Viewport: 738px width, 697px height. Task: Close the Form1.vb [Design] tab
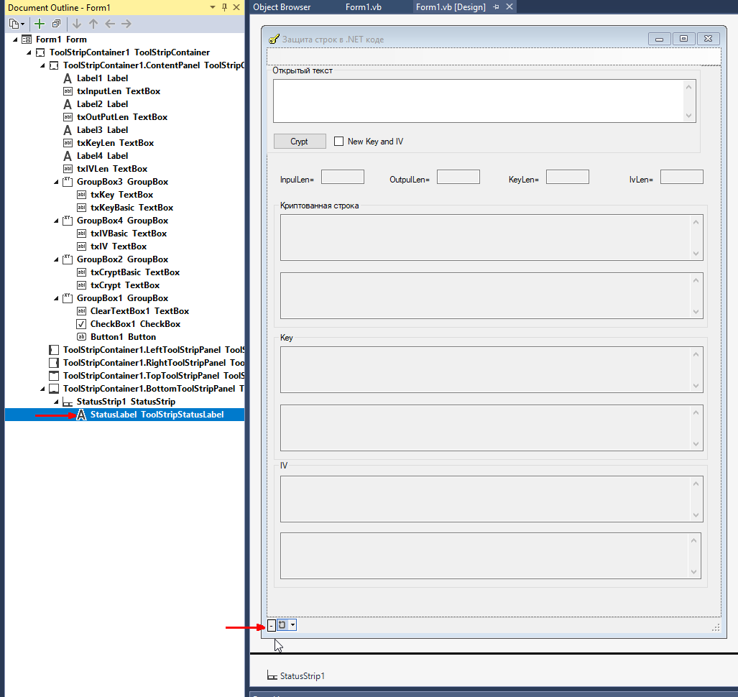click(509, 7)
